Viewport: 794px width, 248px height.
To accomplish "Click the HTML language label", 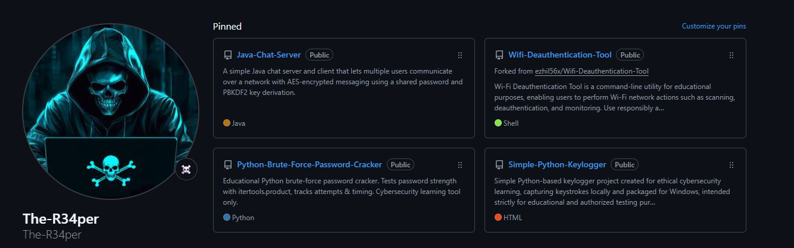I will (x=512, y=218).
